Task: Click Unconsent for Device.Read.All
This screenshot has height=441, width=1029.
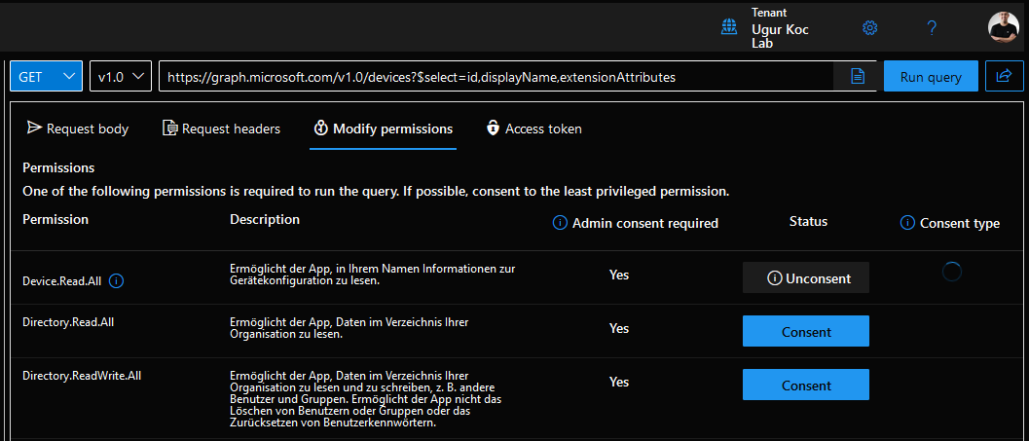Action: (805, 278)
